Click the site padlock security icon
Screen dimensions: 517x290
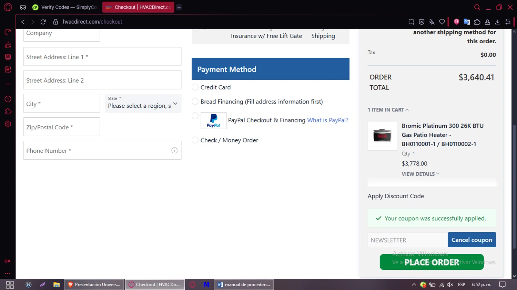55,22
